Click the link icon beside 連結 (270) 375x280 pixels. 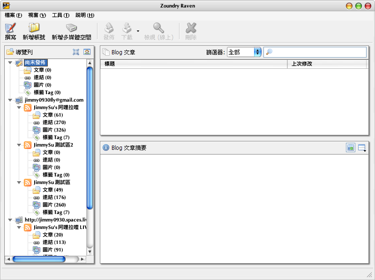pos(37,123)
